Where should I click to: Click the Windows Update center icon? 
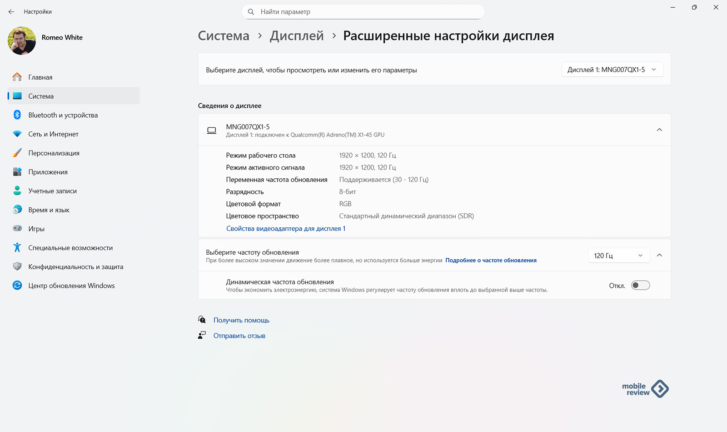(x=17, y=286)
